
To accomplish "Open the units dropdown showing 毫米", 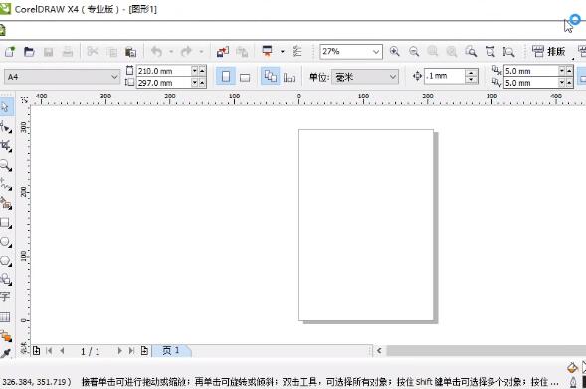I will coord(392,77).
